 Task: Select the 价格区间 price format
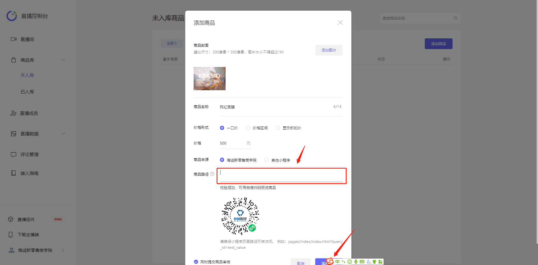[248, 128]
